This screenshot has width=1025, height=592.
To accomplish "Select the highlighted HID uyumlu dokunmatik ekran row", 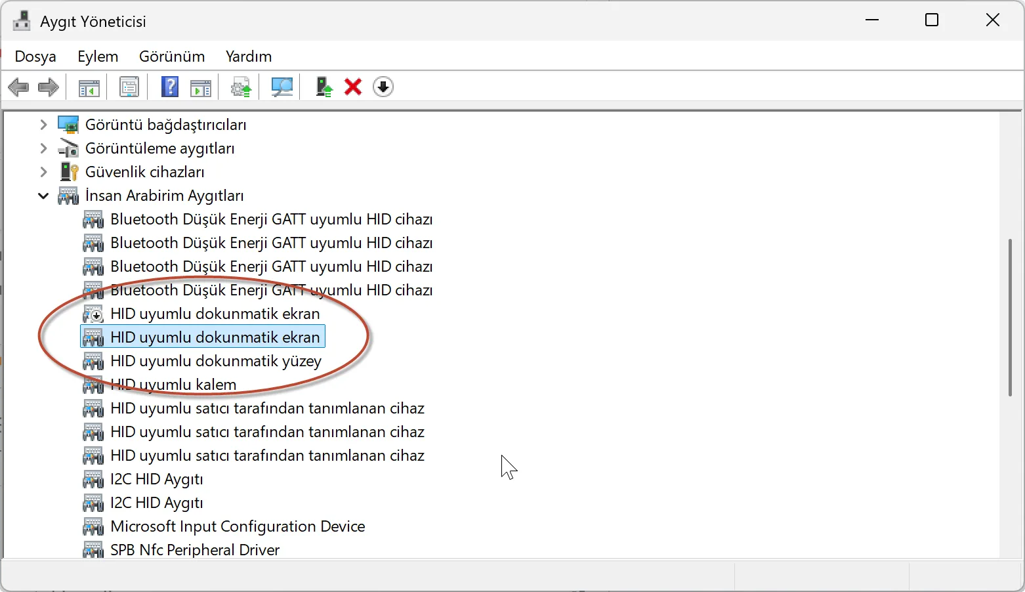I will (x=203, y=337).
